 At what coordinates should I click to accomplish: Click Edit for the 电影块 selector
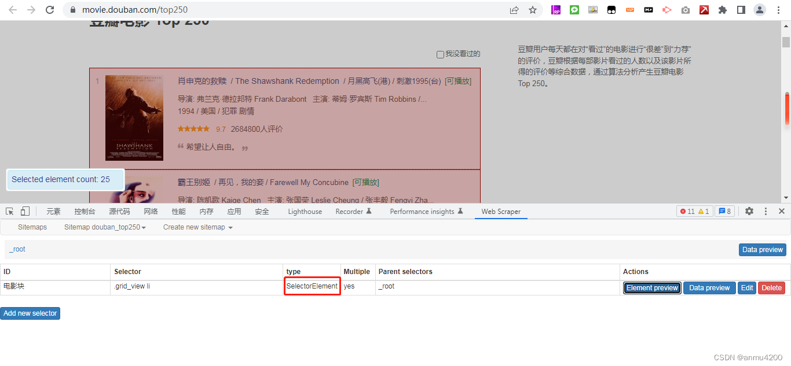[x=747, y=288]
